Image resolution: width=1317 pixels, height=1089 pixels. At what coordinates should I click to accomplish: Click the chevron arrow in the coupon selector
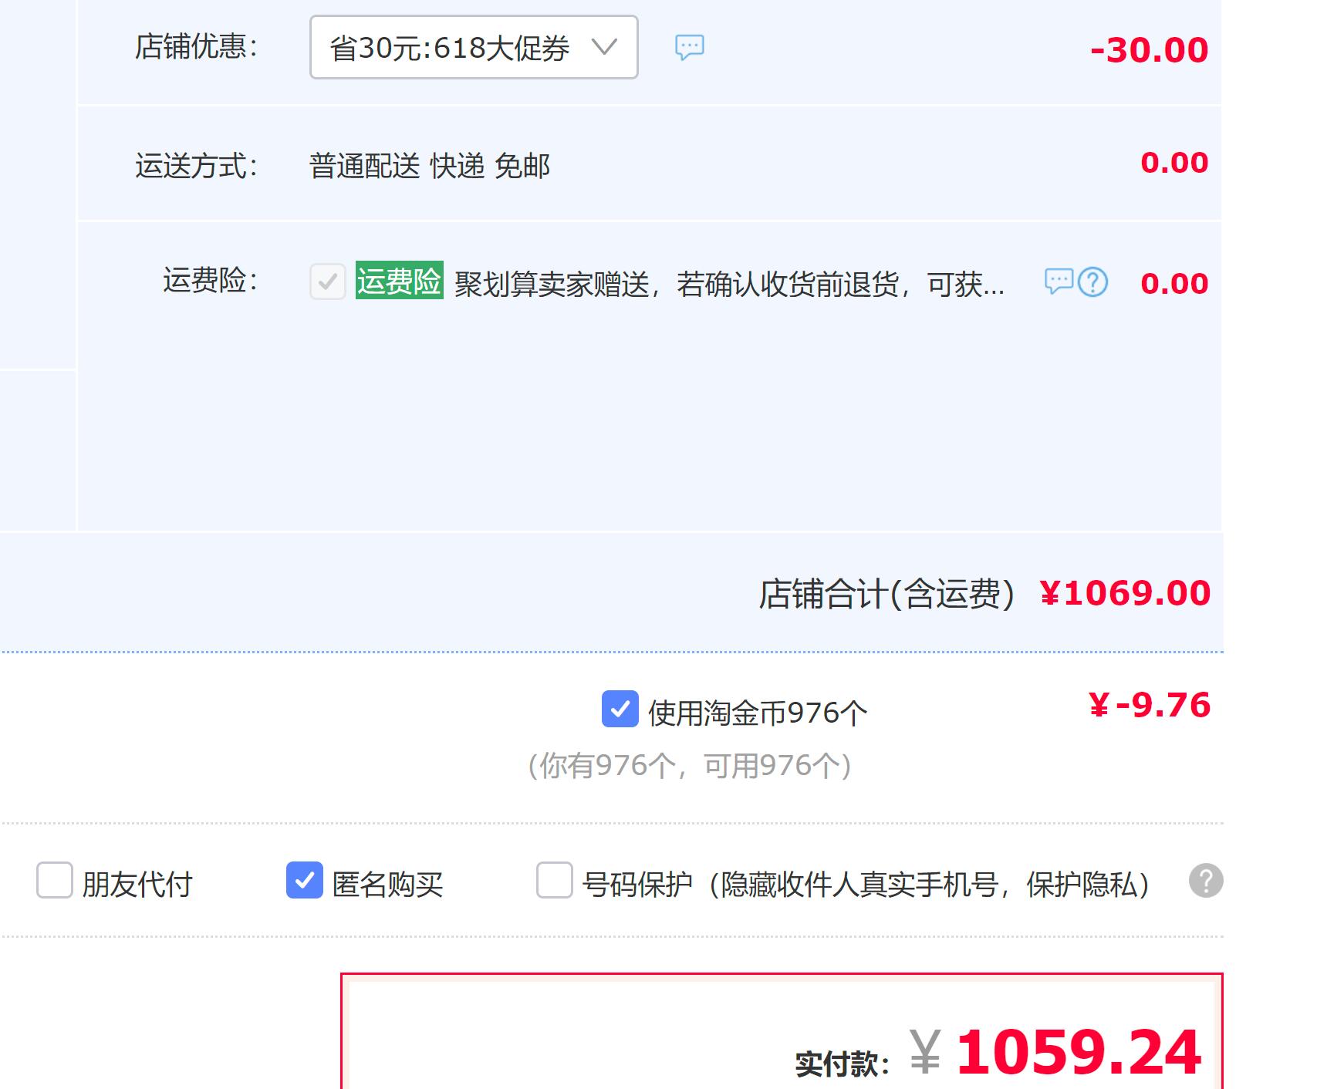click(604, 47)
